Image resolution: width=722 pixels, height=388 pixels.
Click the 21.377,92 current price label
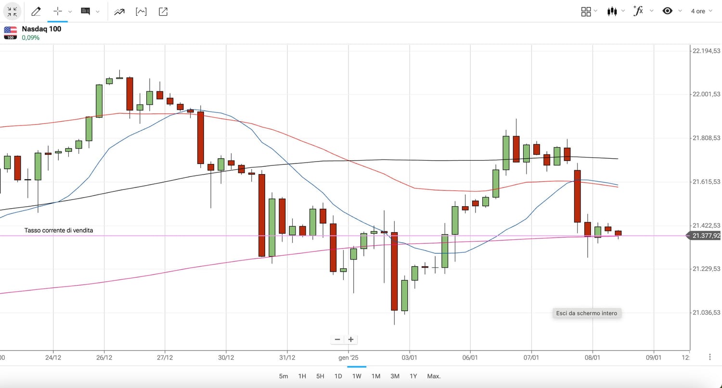706,236
